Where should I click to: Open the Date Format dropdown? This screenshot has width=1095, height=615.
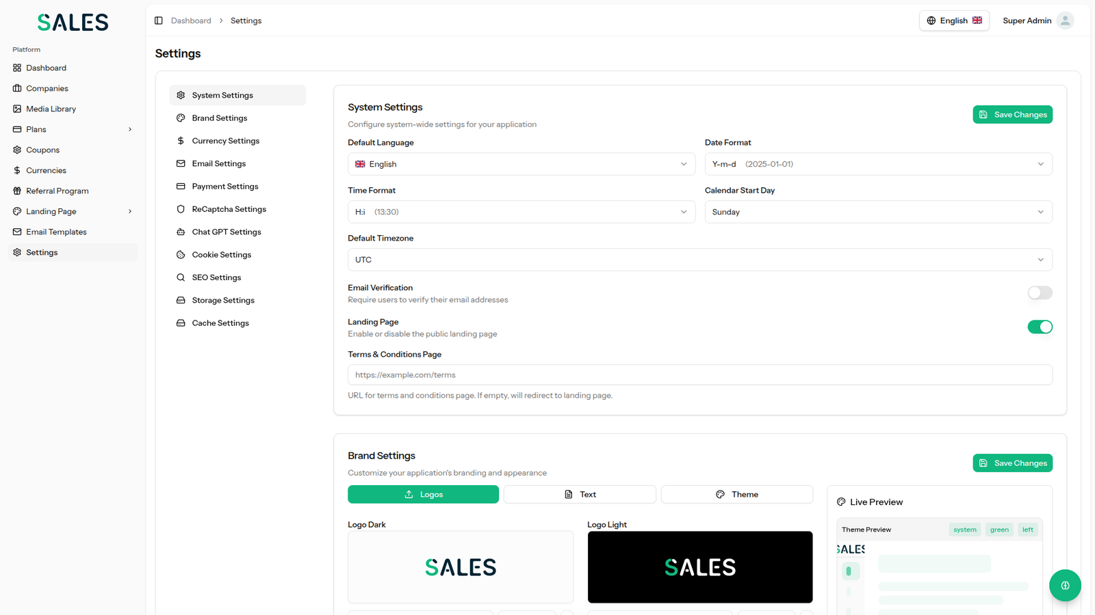[x=878, y=164]
